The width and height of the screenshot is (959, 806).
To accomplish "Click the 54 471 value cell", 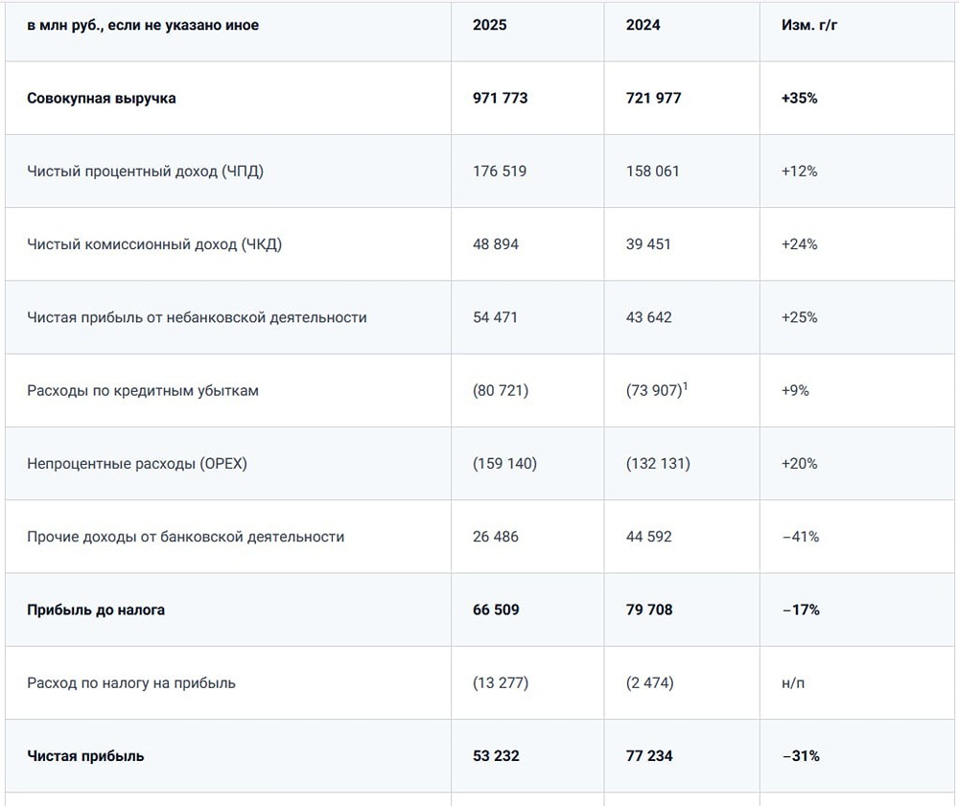I will point(495,317).
